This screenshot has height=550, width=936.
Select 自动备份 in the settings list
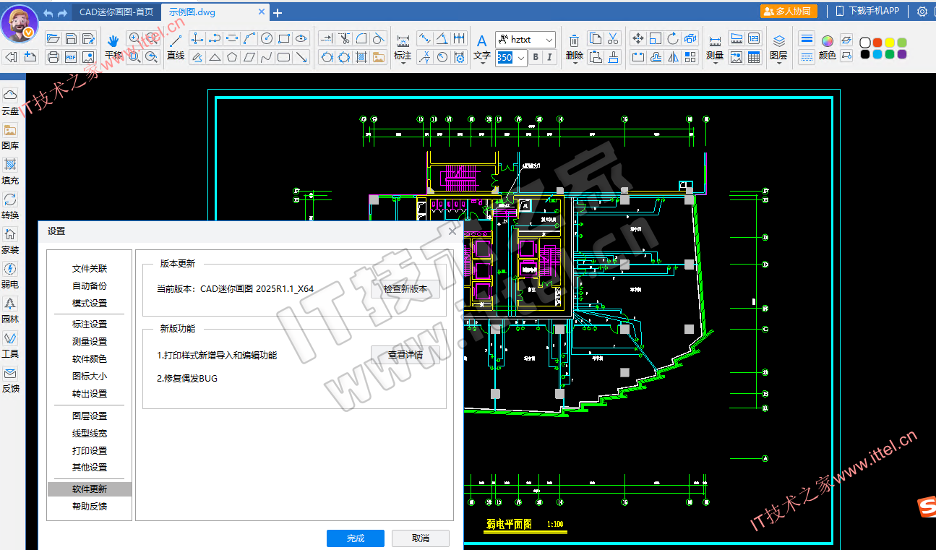click(x=90, y=286)
